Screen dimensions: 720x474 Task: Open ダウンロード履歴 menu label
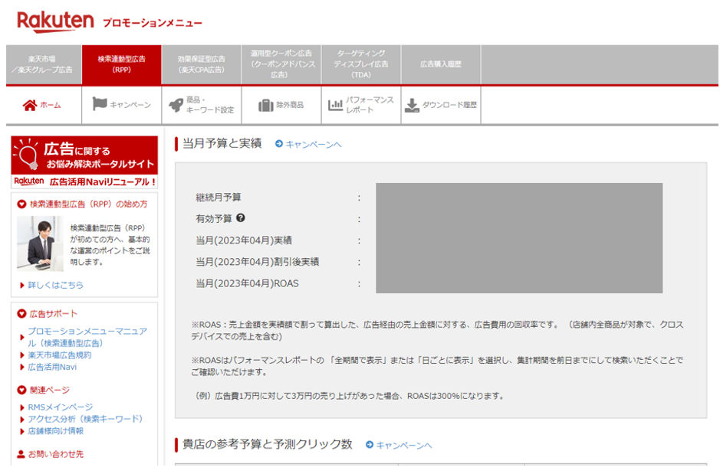(449, 105)
